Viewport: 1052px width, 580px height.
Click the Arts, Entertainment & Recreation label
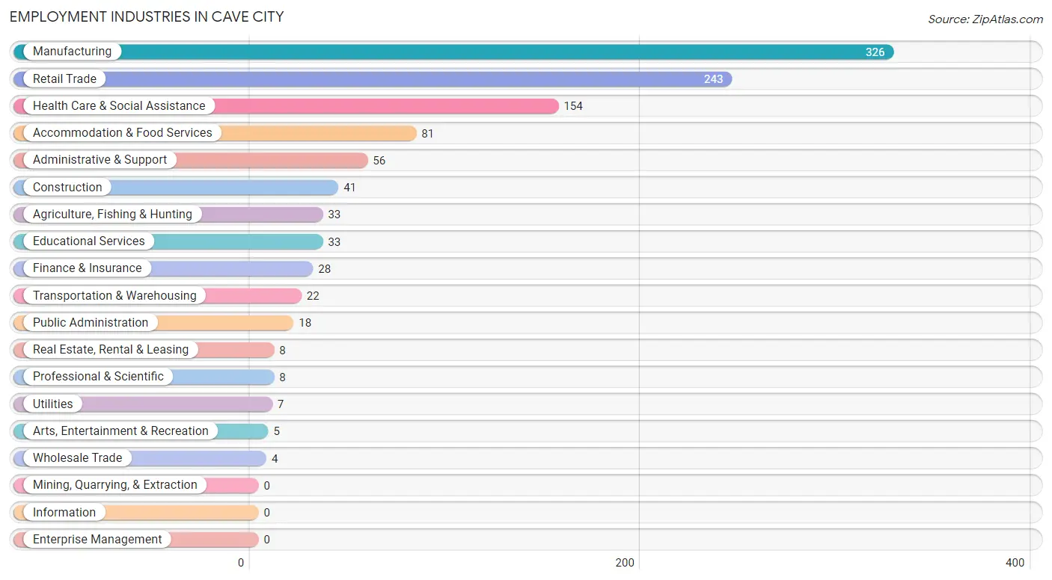coord(120,431)
